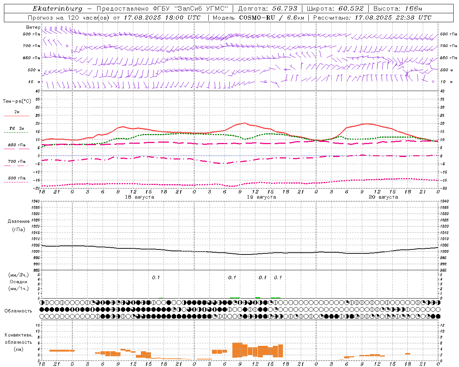Select the "COSMO-RU / 6.6км" model name
The height and width of the screenshot is (367, 459).
coord(271,18)
